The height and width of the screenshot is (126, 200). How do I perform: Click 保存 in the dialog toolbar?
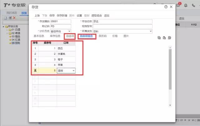pyautogui.click(x=52, y=15)
